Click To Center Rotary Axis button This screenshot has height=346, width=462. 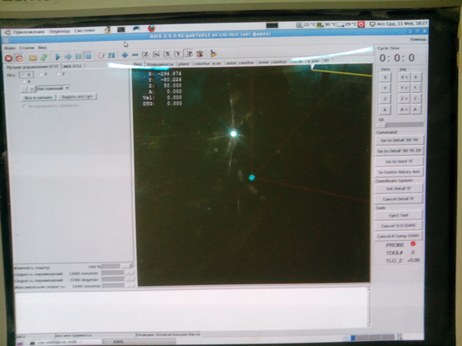(x=399, y=172)
